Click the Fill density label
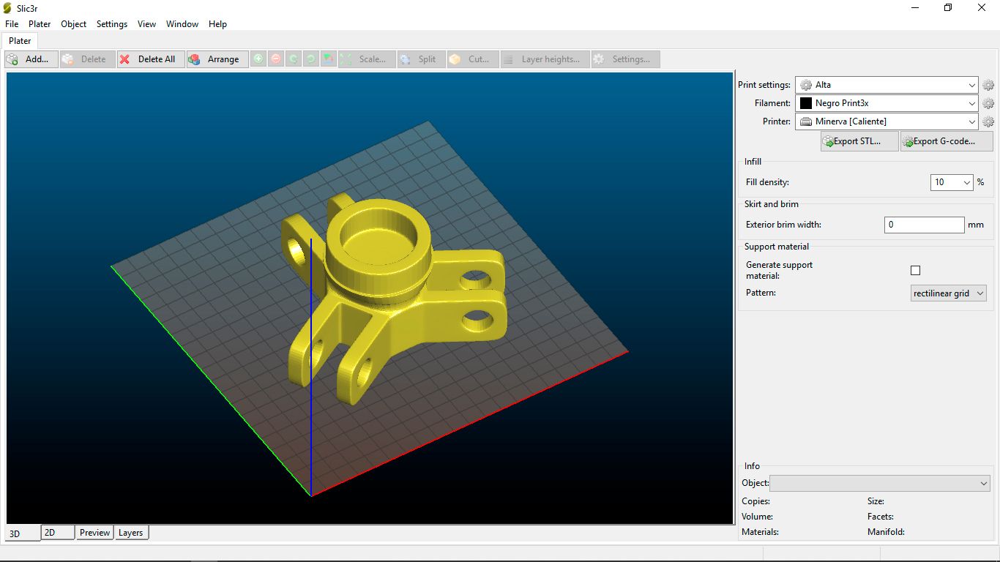Viewport: 1000px width, 562px height. (x=767, y=182)
